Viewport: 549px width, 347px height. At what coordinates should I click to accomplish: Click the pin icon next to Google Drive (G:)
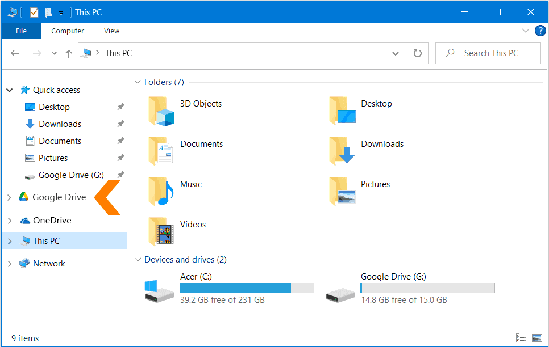[x=121, y=175]
